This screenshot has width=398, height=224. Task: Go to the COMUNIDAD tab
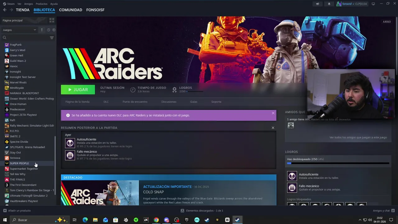pos(71,10)
